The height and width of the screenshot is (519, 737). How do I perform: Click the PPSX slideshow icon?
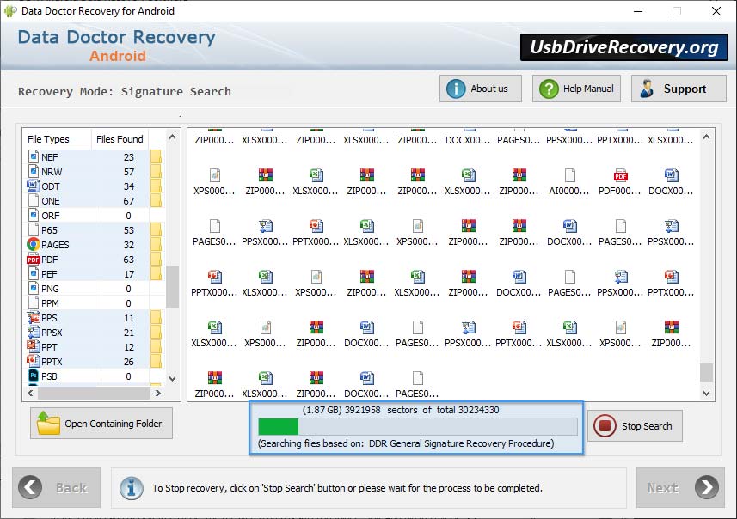tap(34, 332)
